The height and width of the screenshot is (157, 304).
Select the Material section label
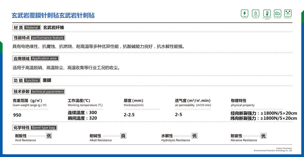tap(27, 28)
